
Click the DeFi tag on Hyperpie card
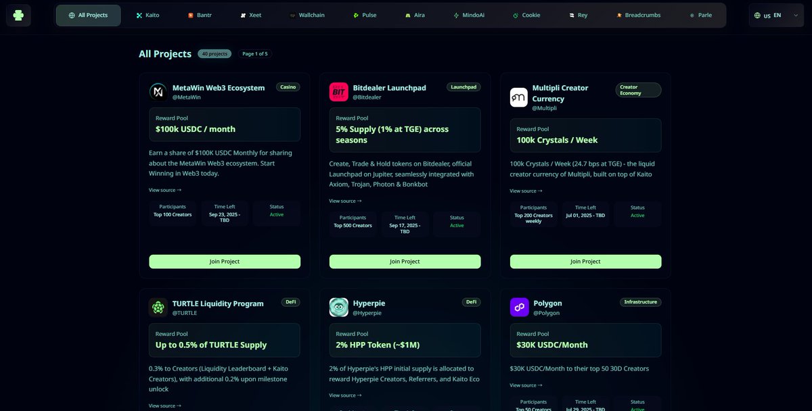[471, 302]
